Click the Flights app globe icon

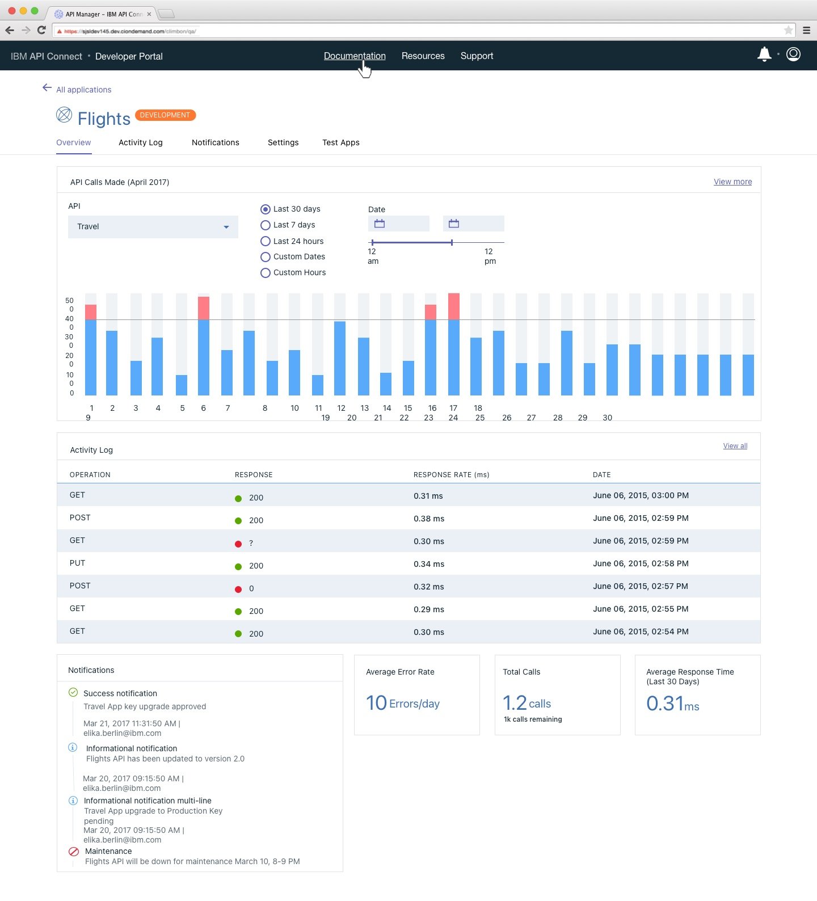coord(64,115)
